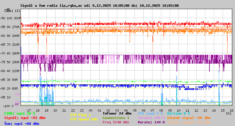Click the "210M" y-axis label
Image resolution: width=235 pixels, height=126 pixels.
(x=16, y=45)
